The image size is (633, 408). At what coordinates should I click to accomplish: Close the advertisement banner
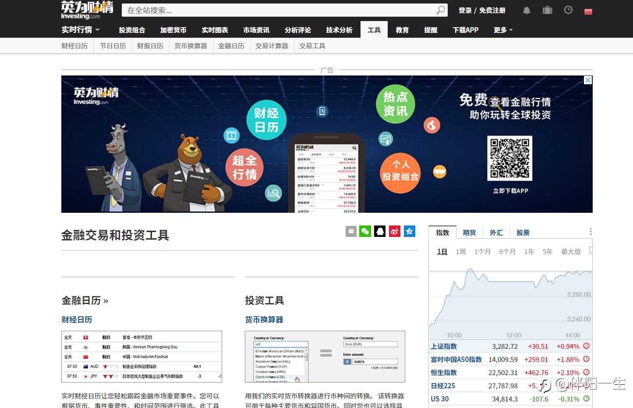[x=588, y=80]
